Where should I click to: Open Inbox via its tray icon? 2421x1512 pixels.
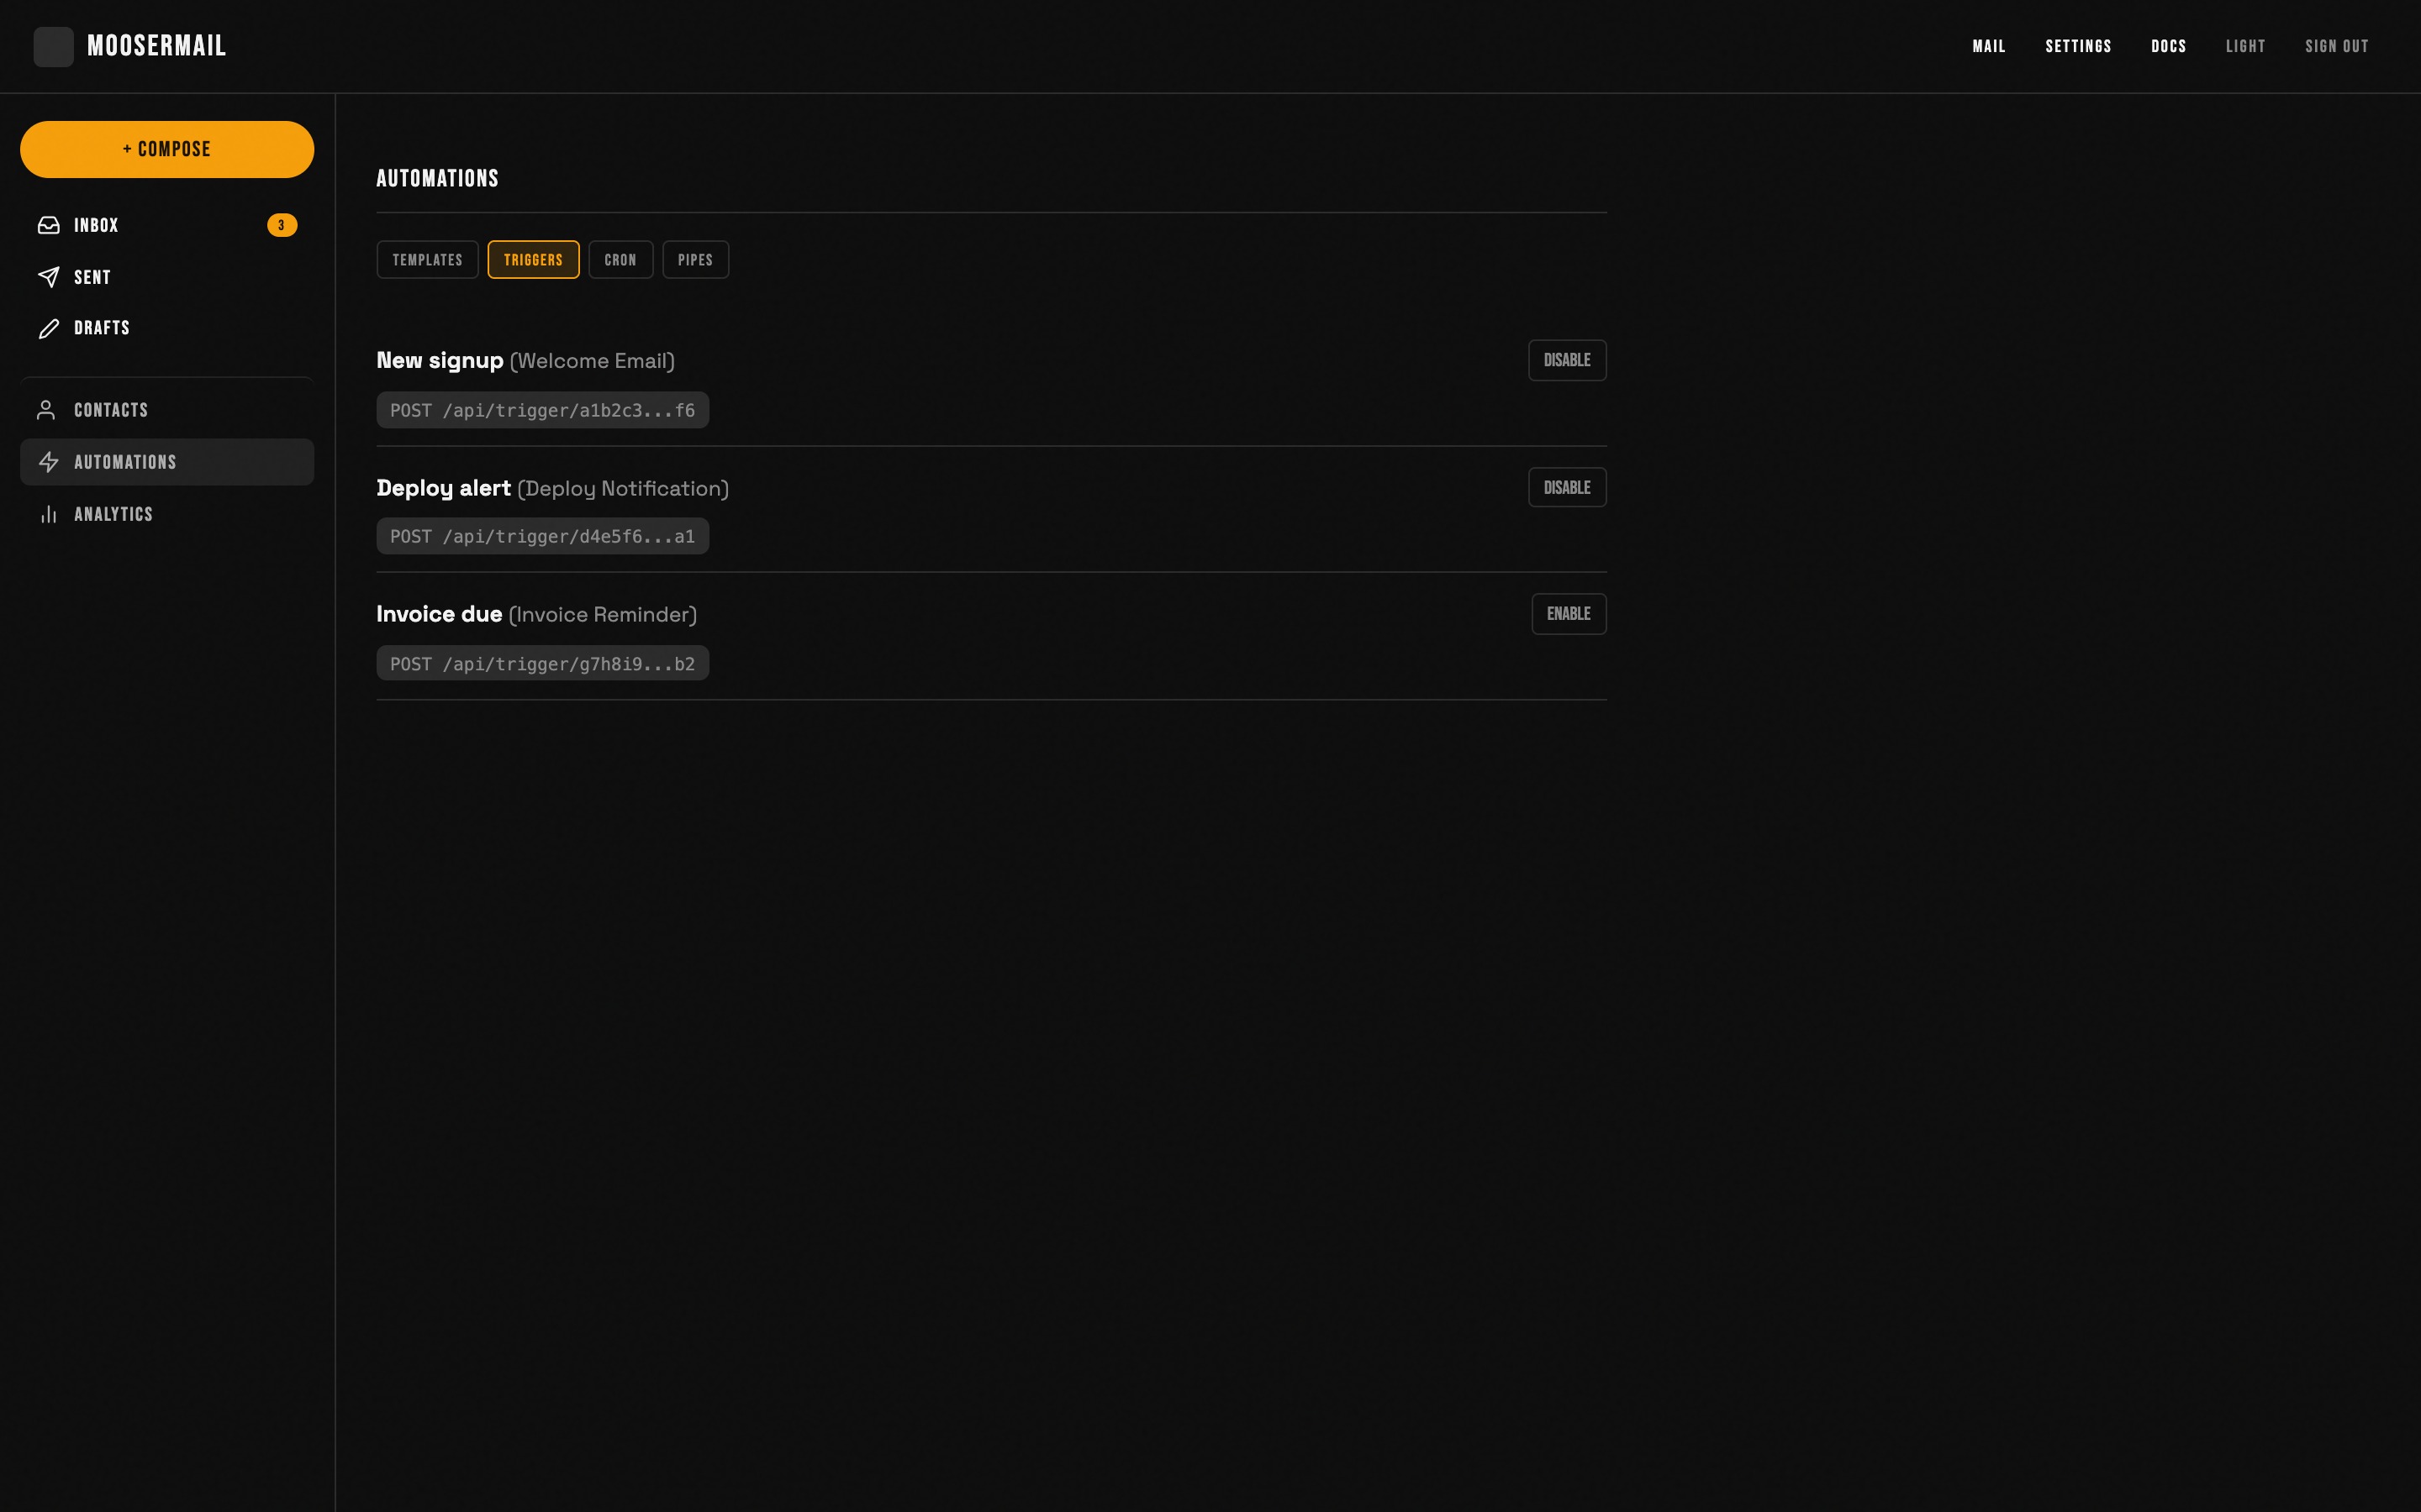pos(48,225)
